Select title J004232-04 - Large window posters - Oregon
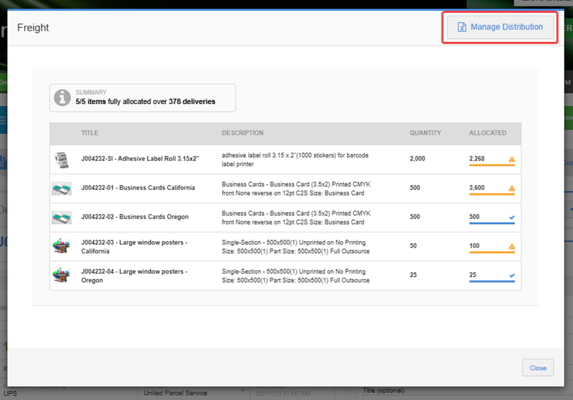Image resolution: width=573 pixels, height=400 pixels. [134, 276]
